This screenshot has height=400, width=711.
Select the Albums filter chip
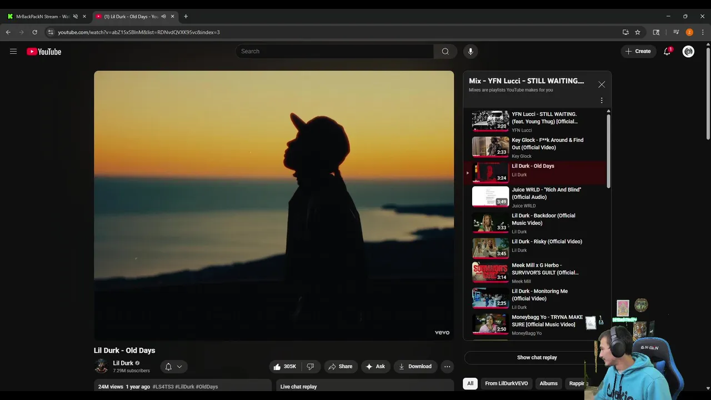(548, 383)
